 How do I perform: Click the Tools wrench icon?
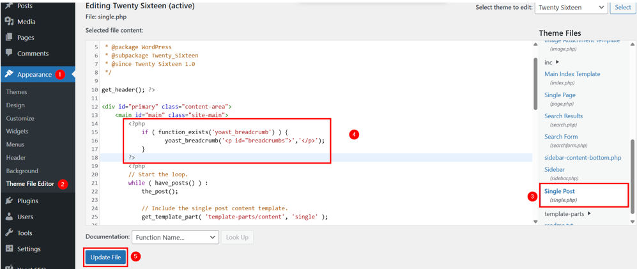tap(9, 233)
